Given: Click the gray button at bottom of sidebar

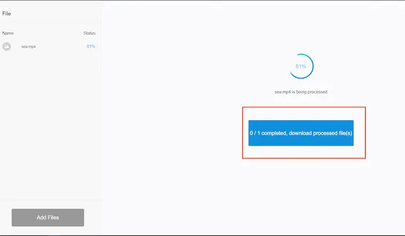Looking at the screenshot, I should pos(48,217).
